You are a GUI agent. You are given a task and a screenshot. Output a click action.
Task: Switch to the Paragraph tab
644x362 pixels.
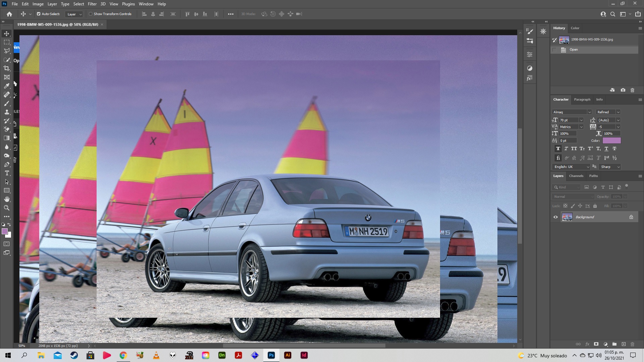[582, 100]
